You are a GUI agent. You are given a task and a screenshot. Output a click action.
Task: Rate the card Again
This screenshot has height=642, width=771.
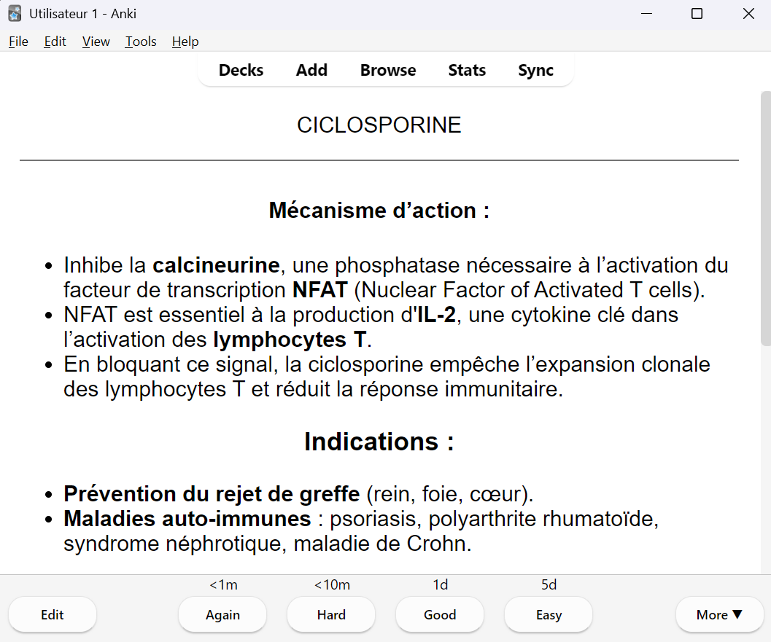pos(222,615)
